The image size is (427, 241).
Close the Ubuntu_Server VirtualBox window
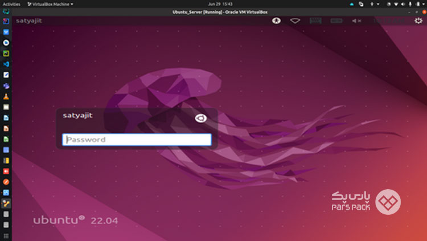pos(424,12)
